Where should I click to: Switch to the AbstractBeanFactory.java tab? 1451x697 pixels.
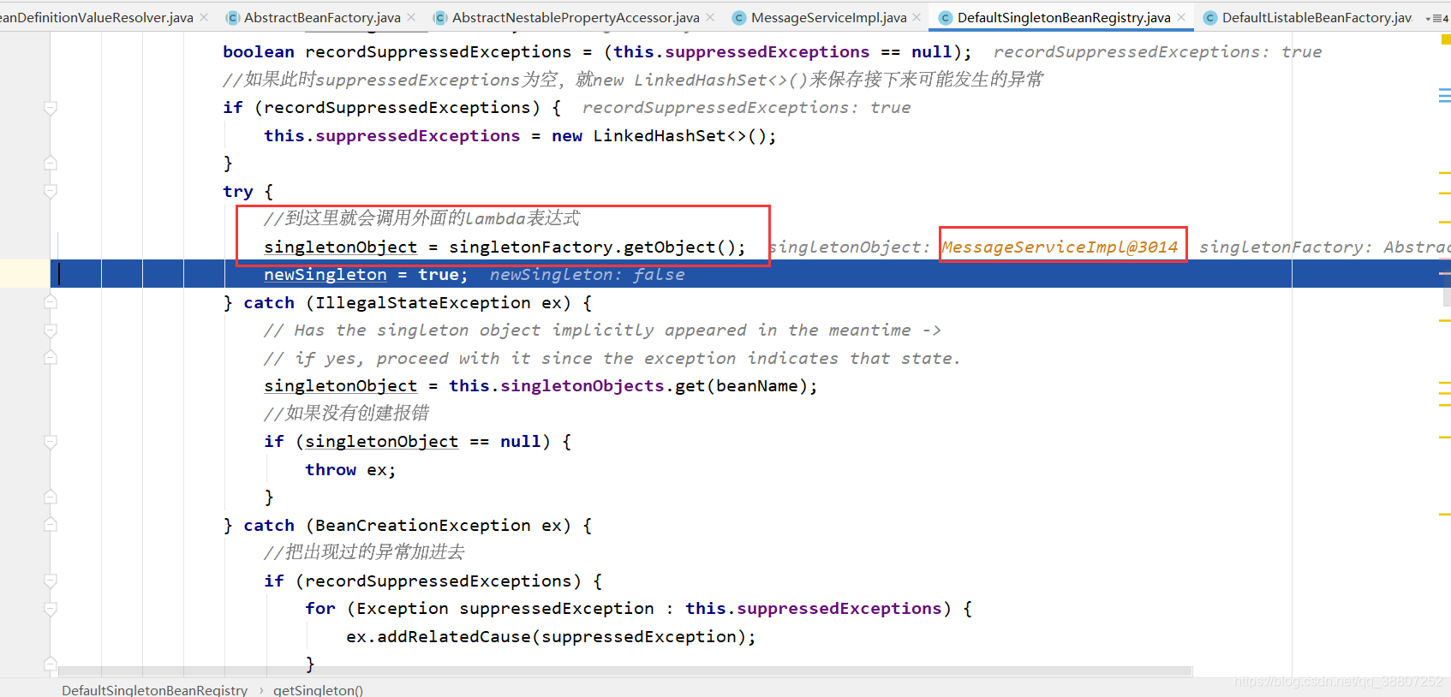[322, 17]
